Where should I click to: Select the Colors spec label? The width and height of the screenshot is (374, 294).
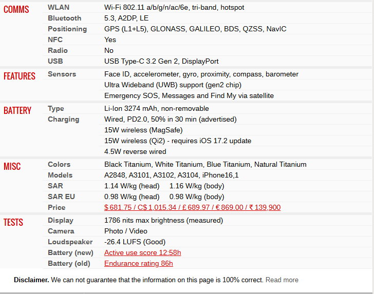coord(59,165)
